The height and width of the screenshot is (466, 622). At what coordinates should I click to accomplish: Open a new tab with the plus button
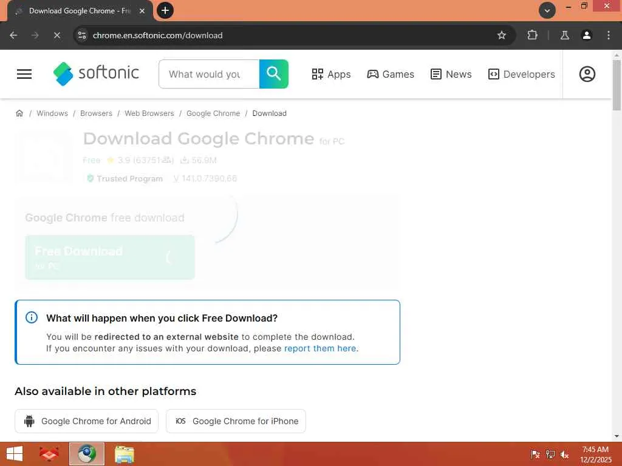pyautogui.click(x=165, y=10)
